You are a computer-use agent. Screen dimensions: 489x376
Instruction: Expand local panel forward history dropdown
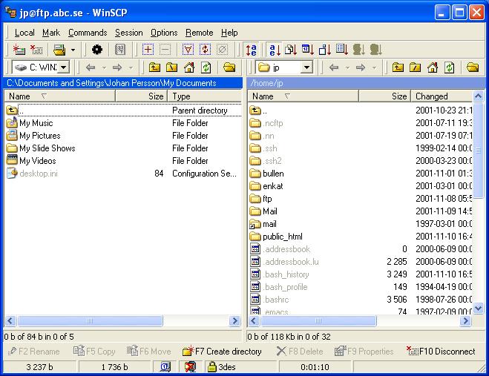131,67
